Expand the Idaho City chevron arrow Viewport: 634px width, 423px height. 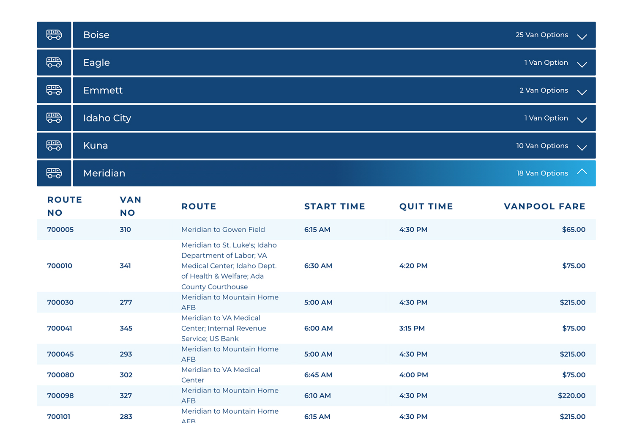point(582,120)
